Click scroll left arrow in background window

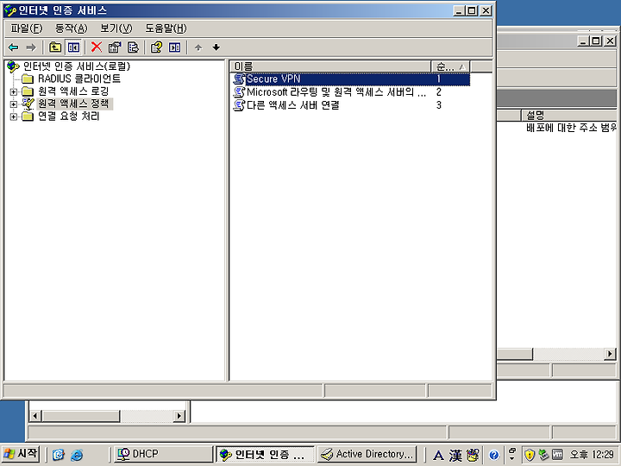(35, 416)
